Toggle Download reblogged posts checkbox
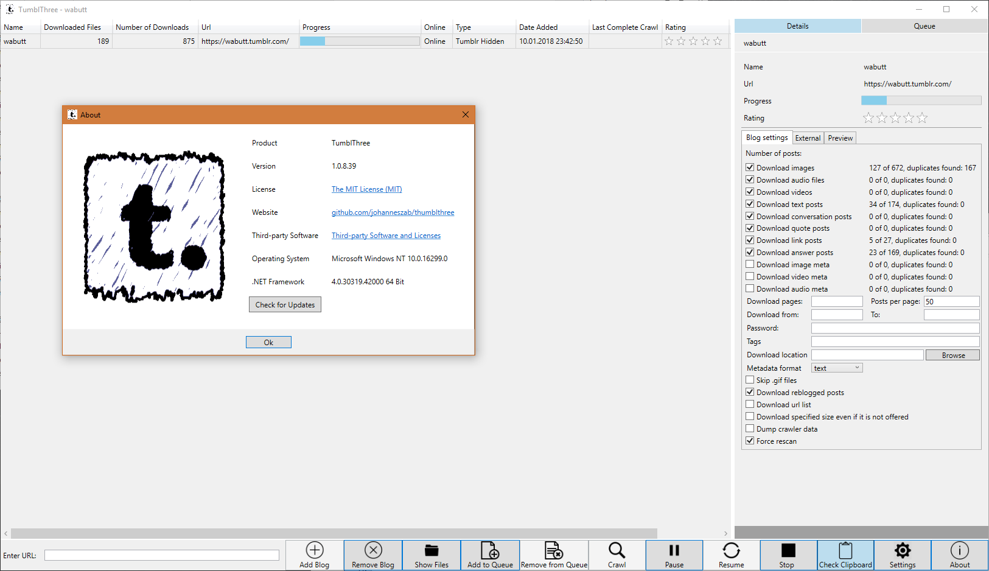This screenshot has width=989, height=571. tap(750, 392)
